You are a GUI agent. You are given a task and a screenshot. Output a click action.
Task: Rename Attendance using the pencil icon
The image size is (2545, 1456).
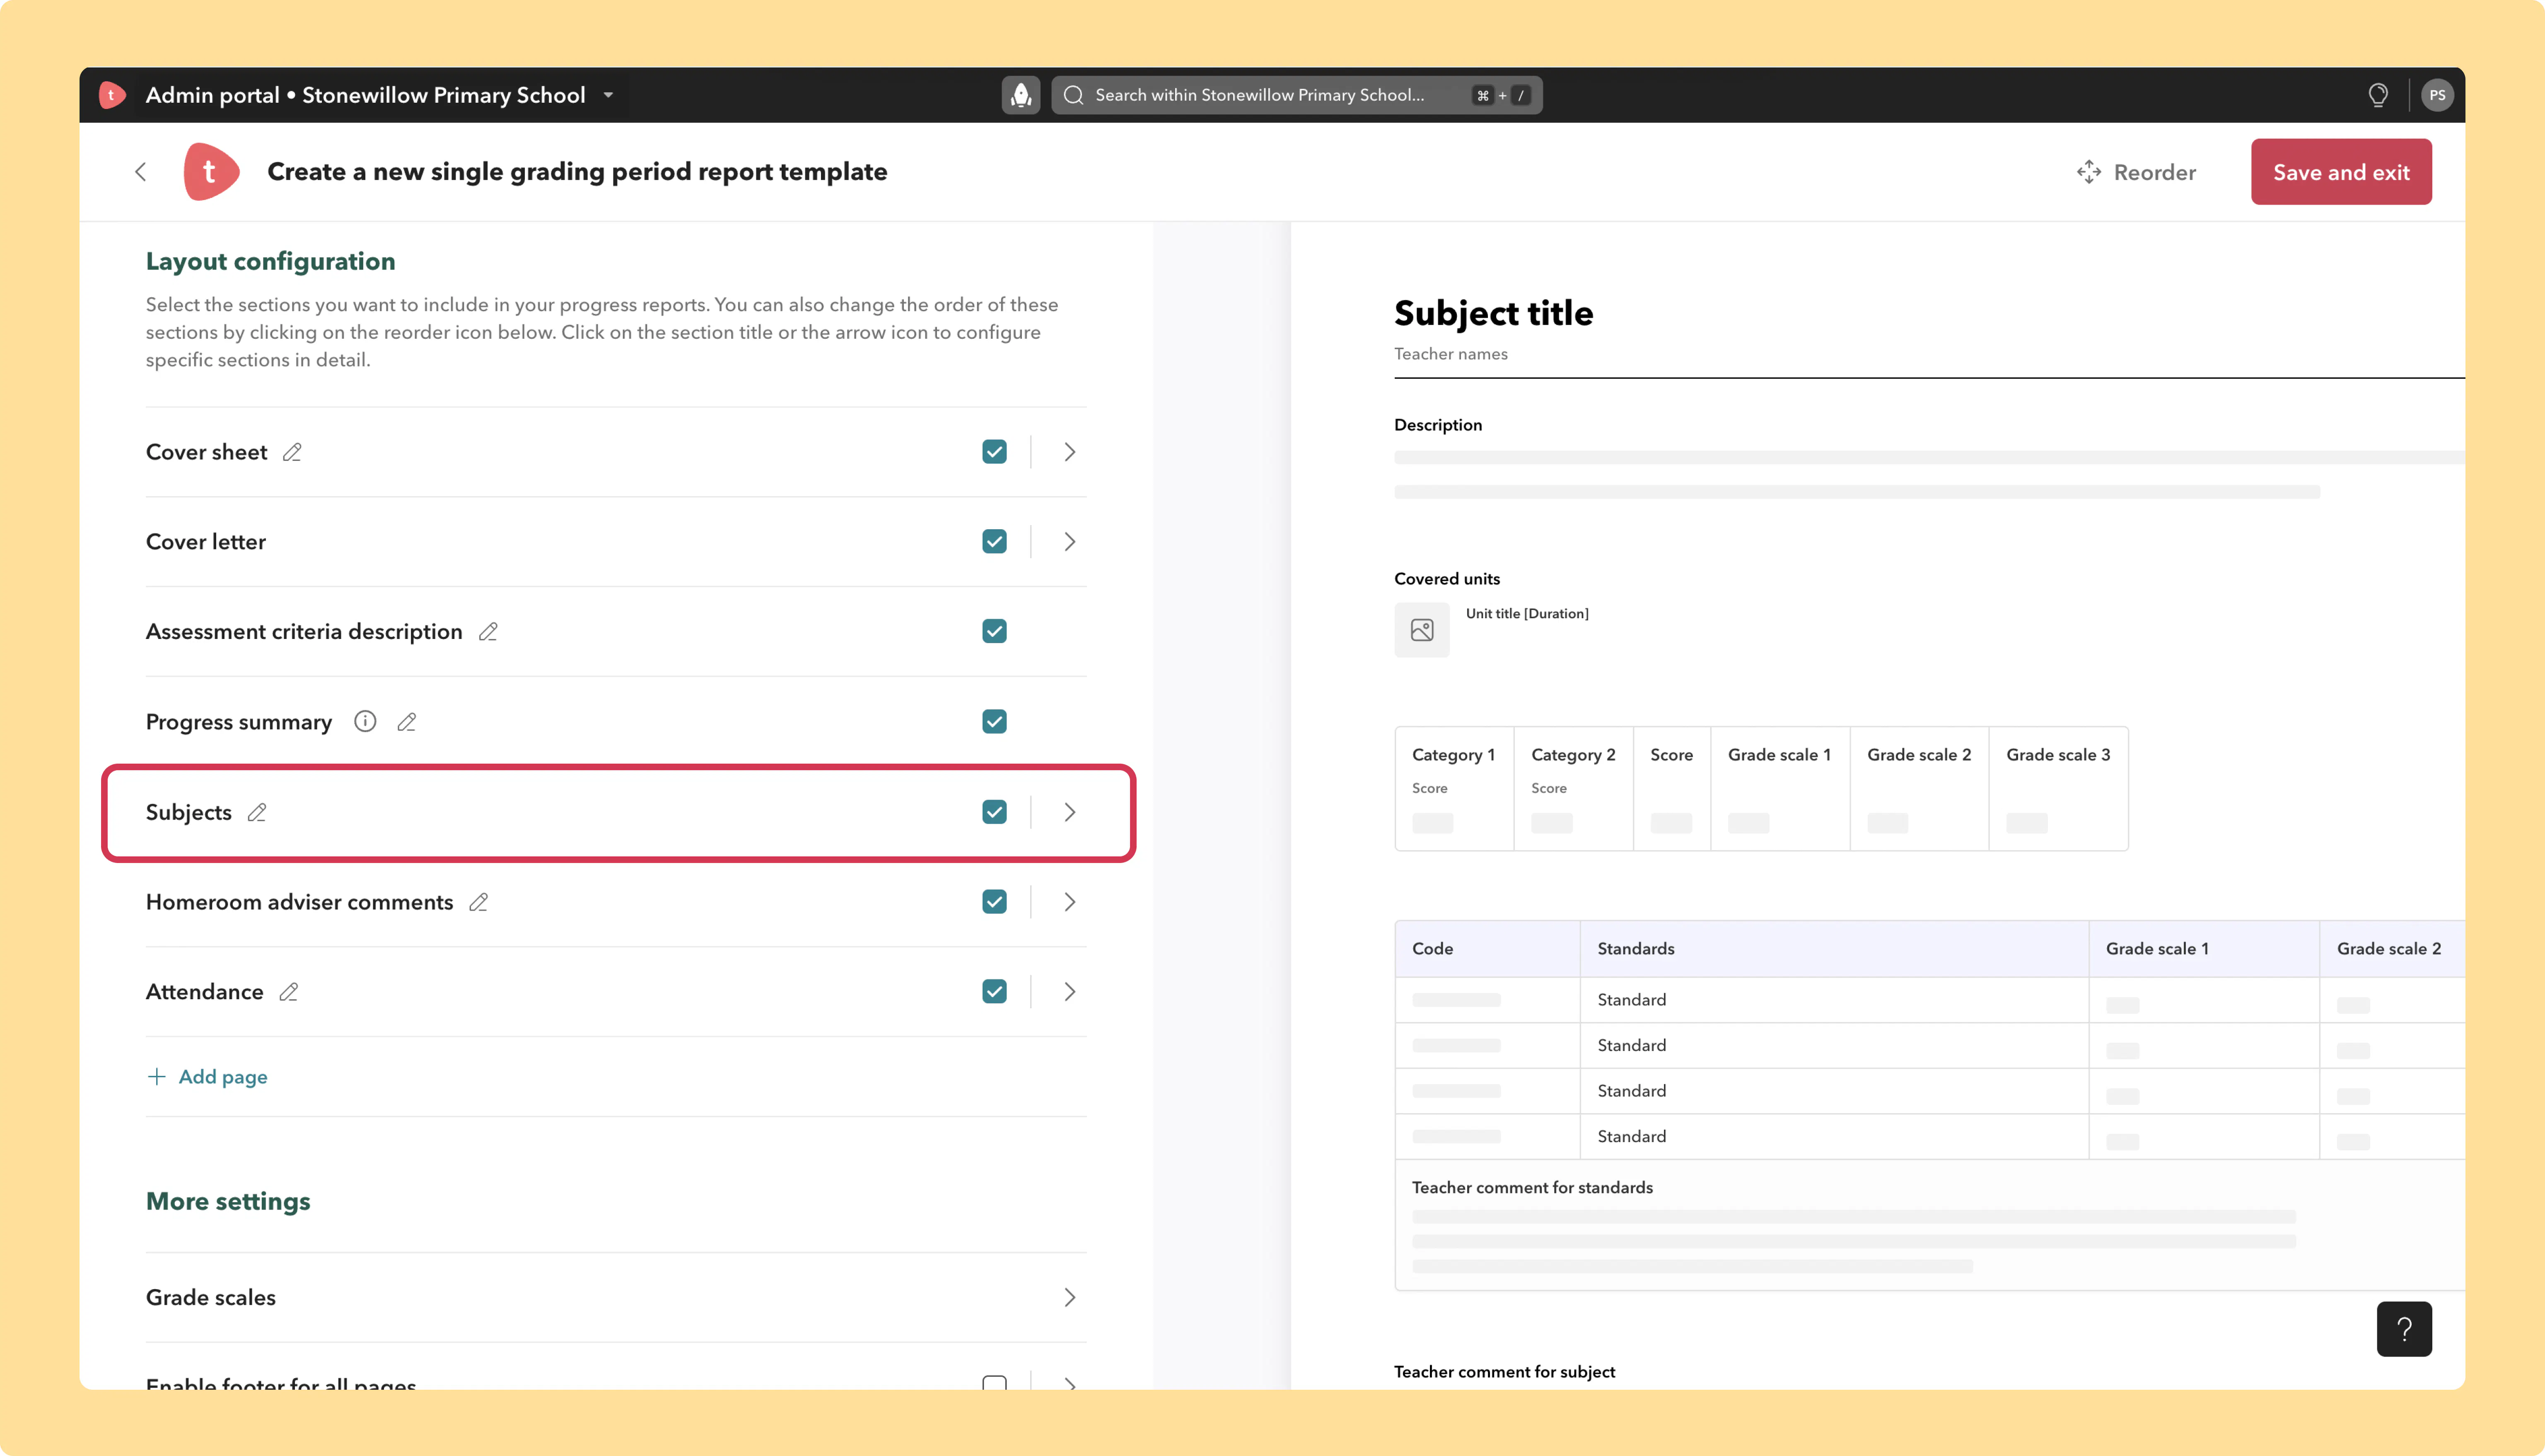point(289,992)
